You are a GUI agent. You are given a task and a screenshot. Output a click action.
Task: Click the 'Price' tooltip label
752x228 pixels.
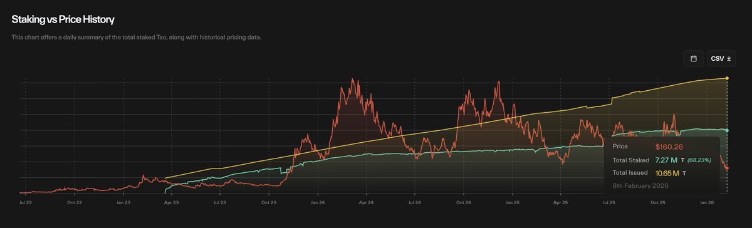620,147
